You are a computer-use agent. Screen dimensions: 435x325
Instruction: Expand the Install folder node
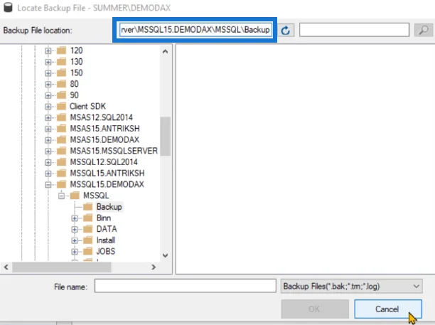coord(75,240)
